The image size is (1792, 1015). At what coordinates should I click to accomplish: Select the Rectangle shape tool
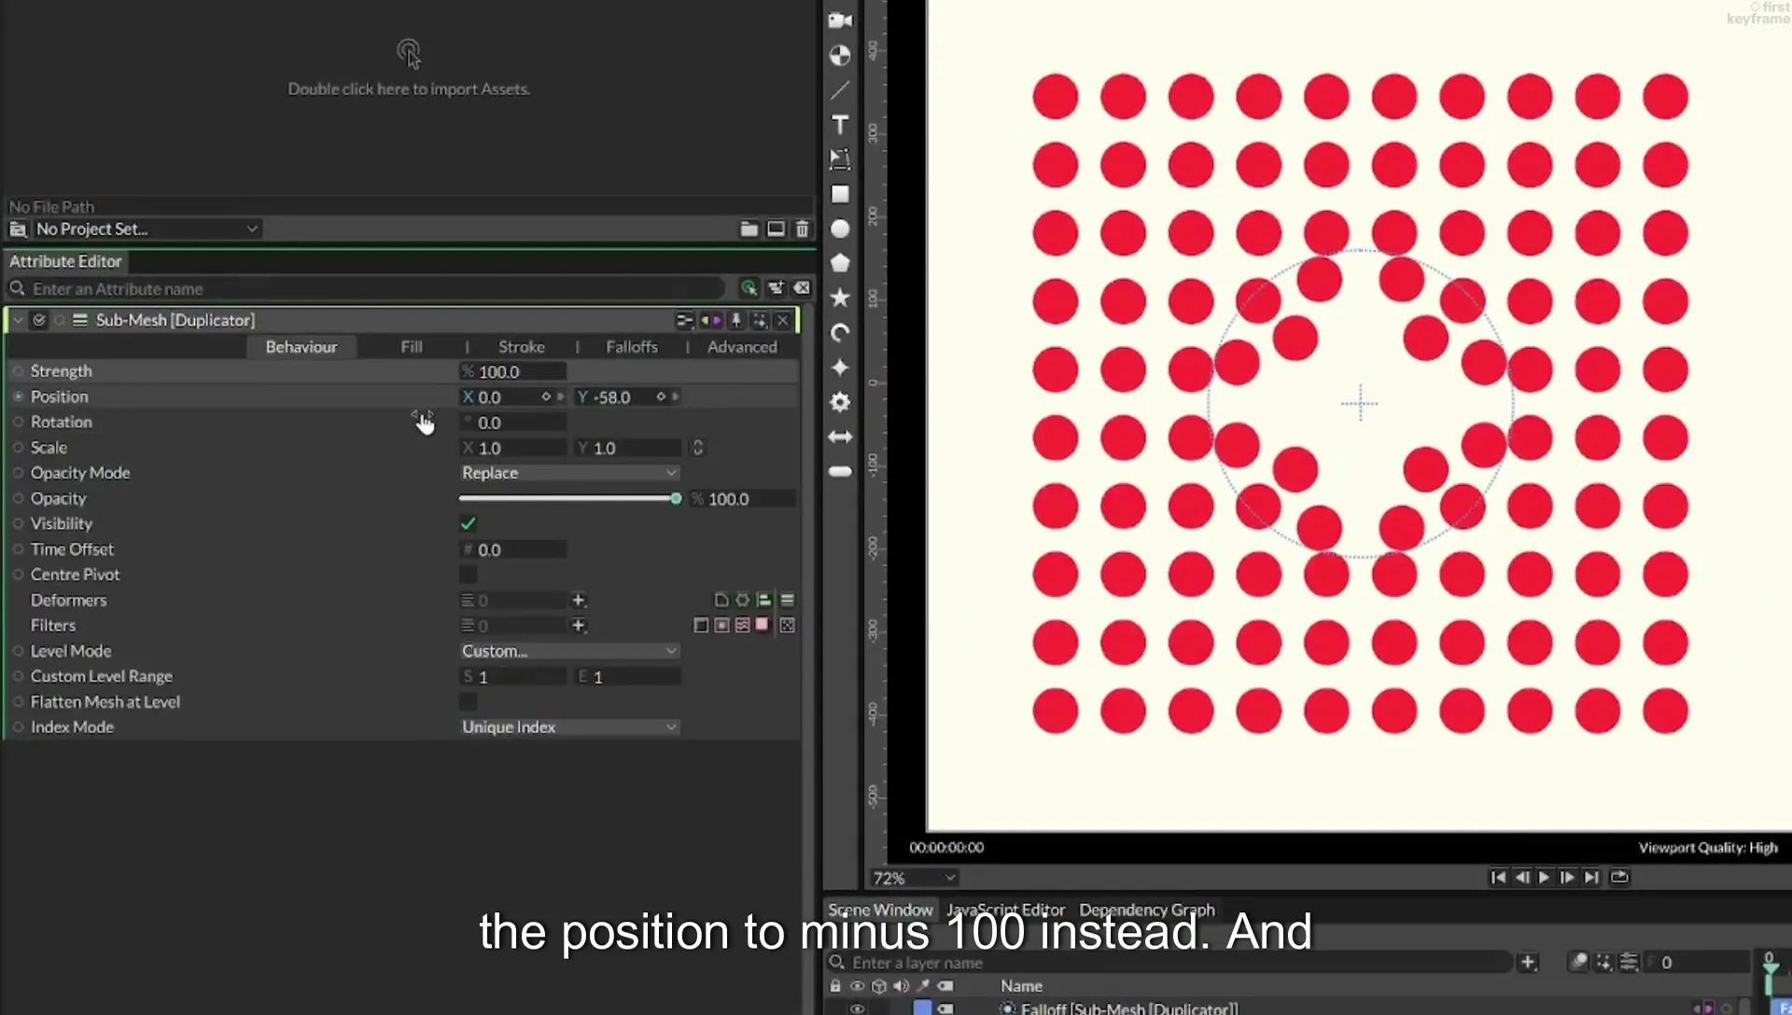click(840, 194)
